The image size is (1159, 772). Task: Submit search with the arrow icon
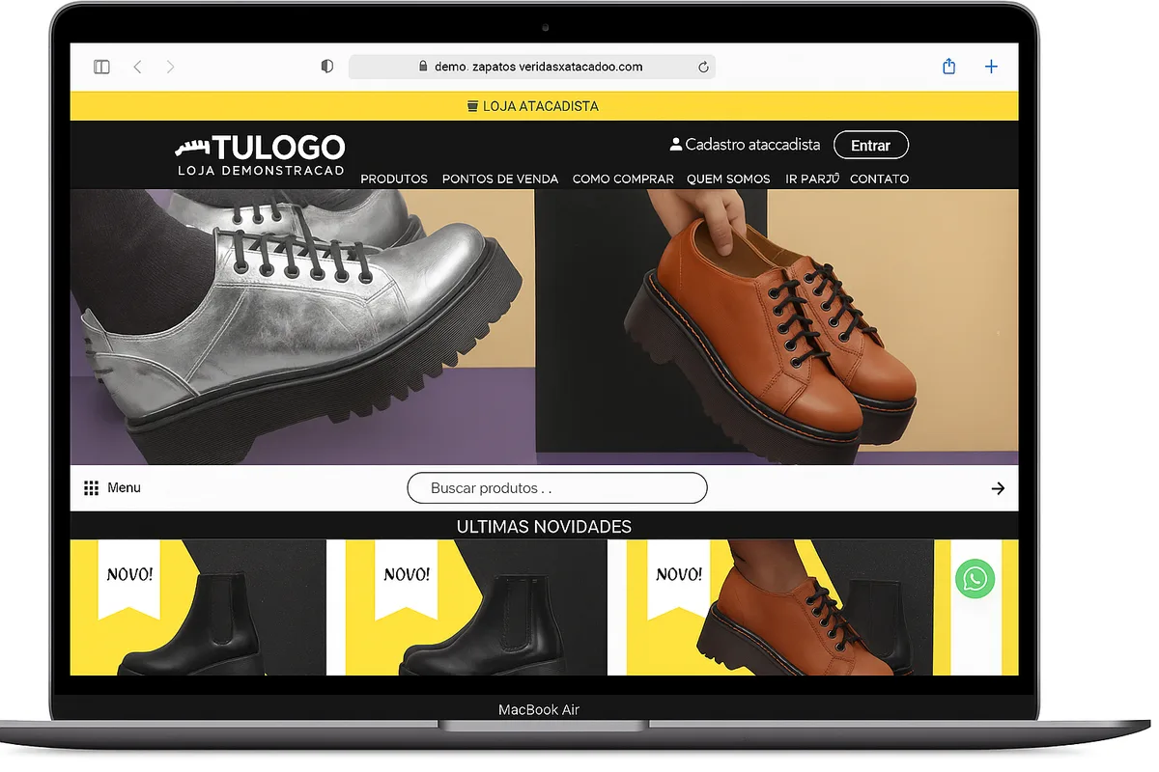998,488
